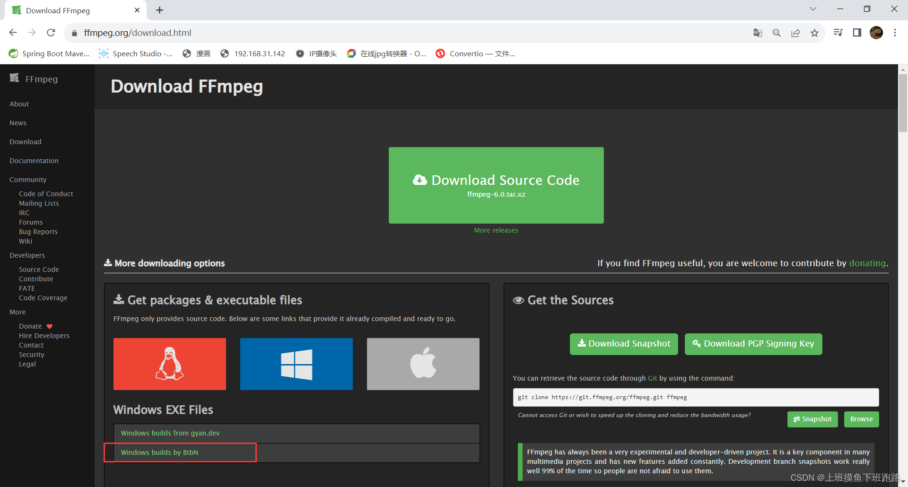Open Developers in the sidebar

[27, 255]
